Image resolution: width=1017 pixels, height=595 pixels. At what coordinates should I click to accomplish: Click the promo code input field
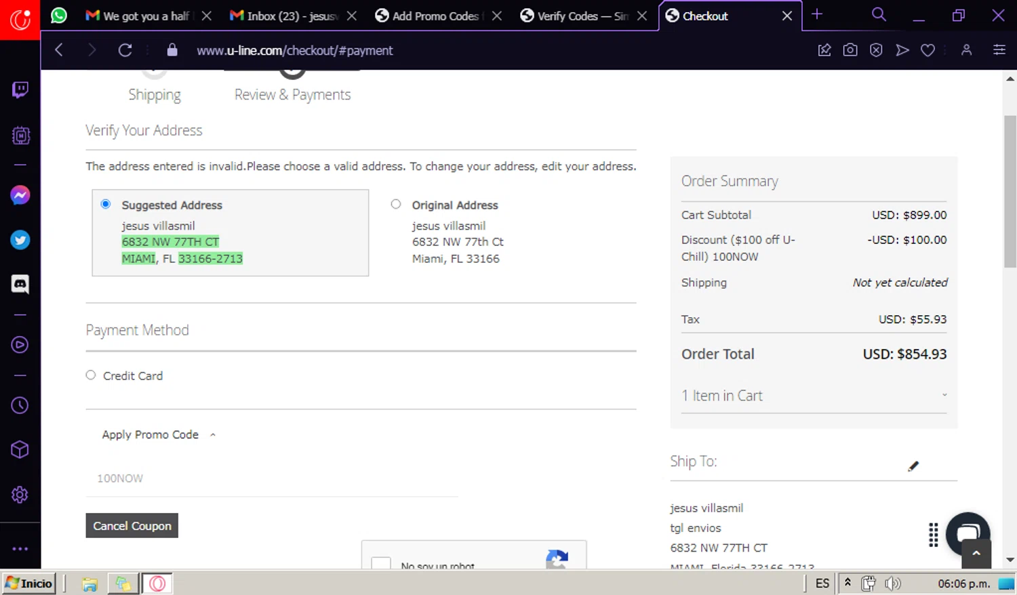tap(271, 478)
